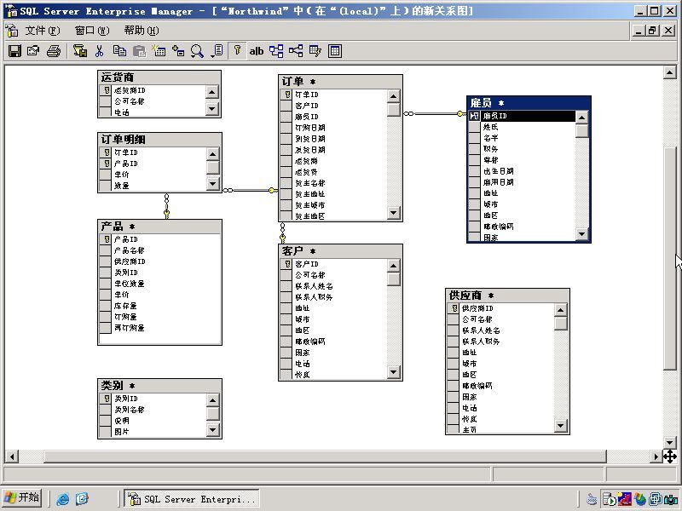Click the primary key icon beside 订单ID in 订单

pyautogui.click(x=287, y=95)
